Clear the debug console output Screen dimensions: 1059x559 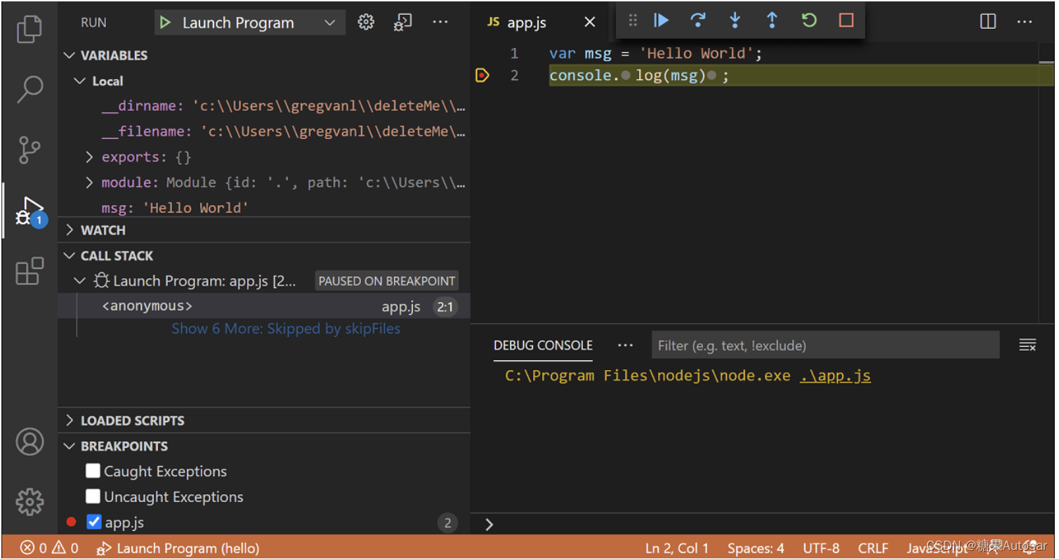pos(1027,345)
